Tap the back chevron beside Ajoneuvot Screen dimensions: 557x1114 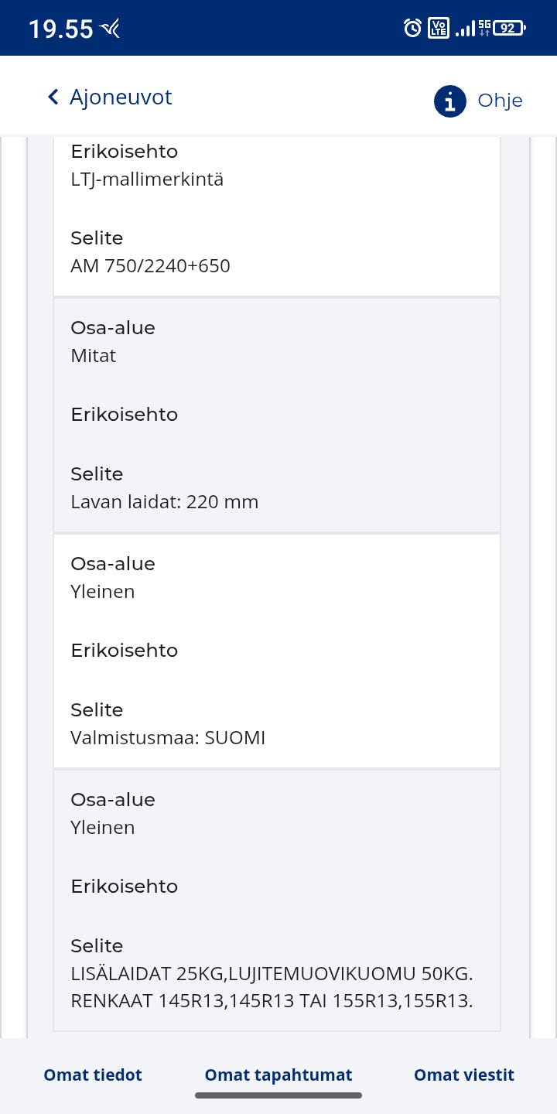(x=53, y=97)
